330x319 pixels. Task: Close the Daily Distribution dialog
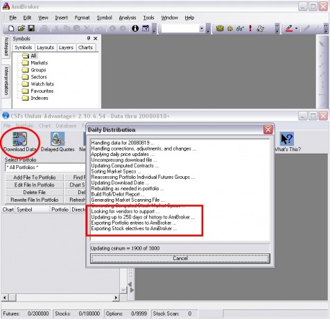click(268, 130)
